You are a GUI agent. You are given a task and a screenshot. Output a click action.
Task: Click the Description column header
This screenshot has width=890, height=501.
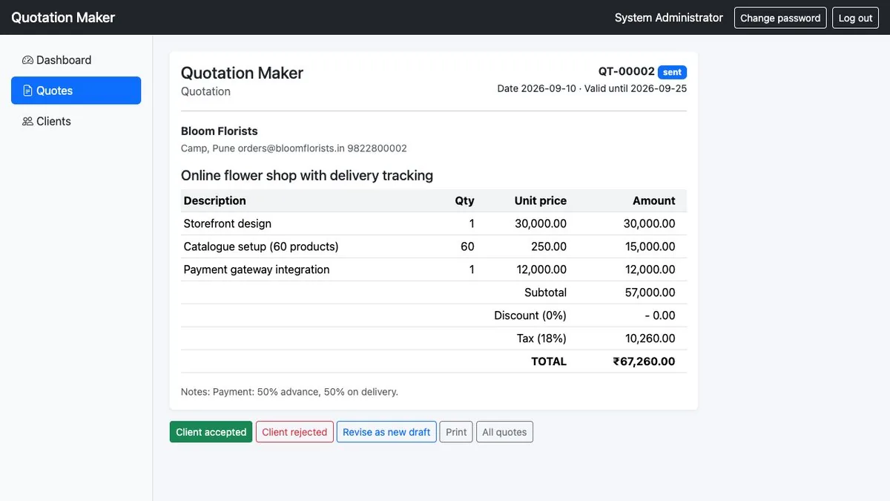(214, 200)
